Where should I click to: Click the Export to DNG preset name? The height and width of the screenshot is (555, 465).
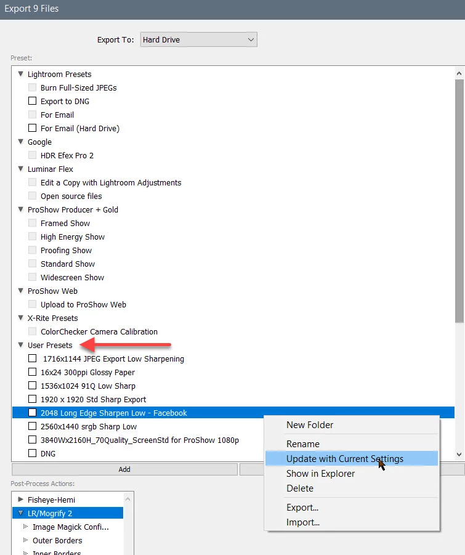[x=65, y=101]
